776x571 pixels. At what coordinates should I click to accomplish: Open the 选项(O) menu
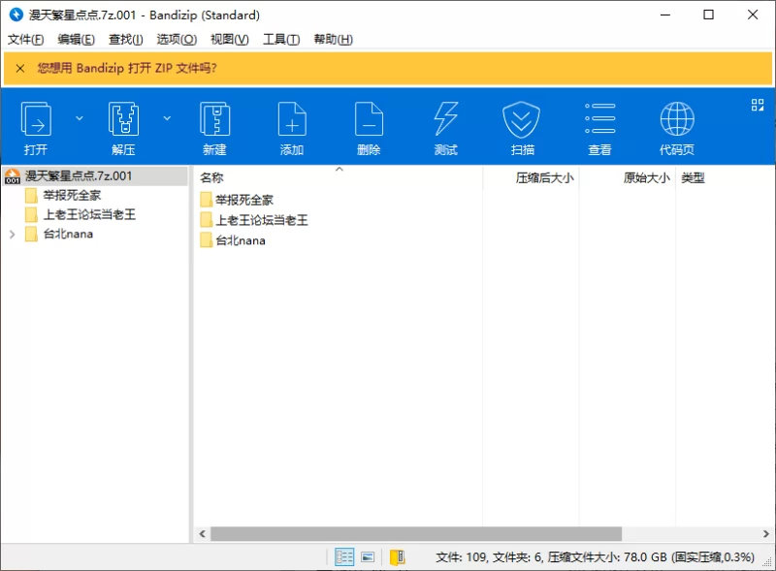(177, 39)
